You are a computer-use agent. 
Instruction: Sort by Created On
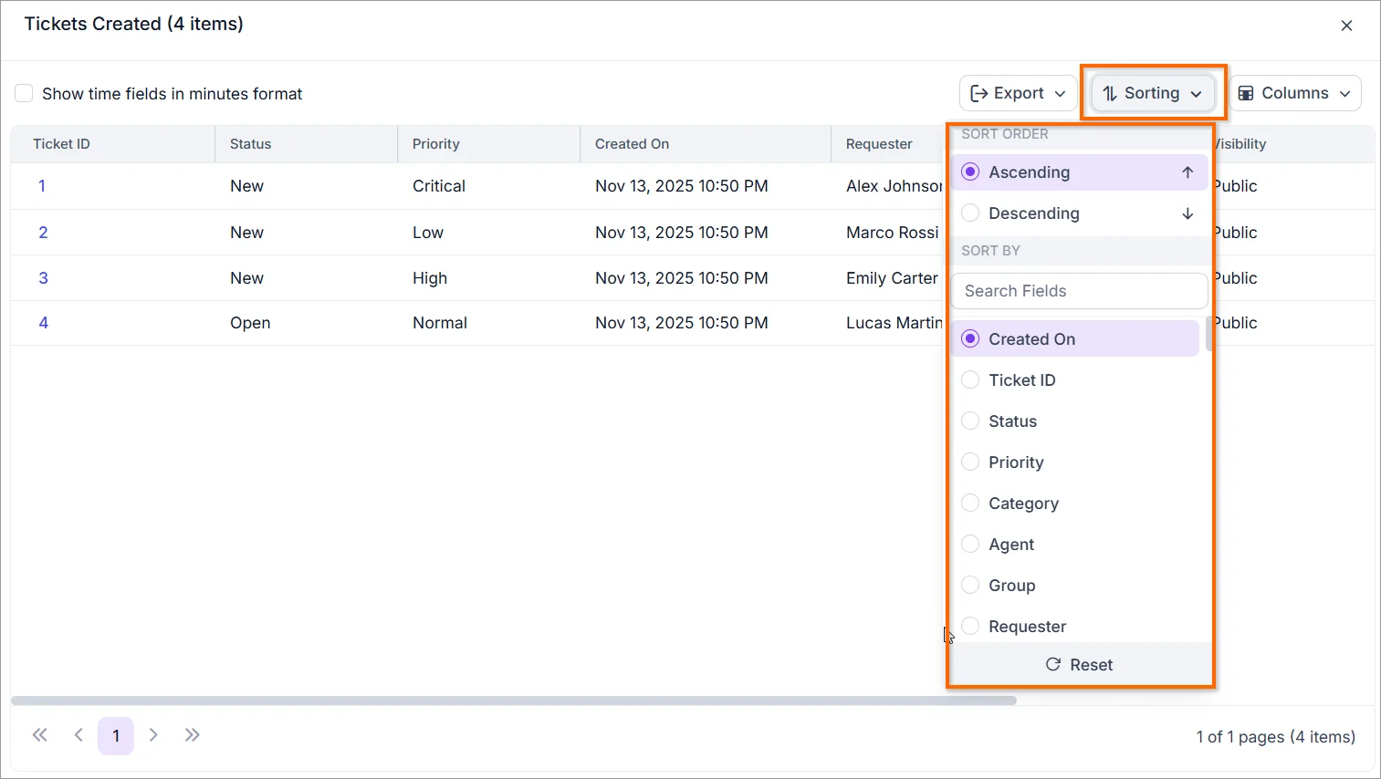(x=1074, y=339)
